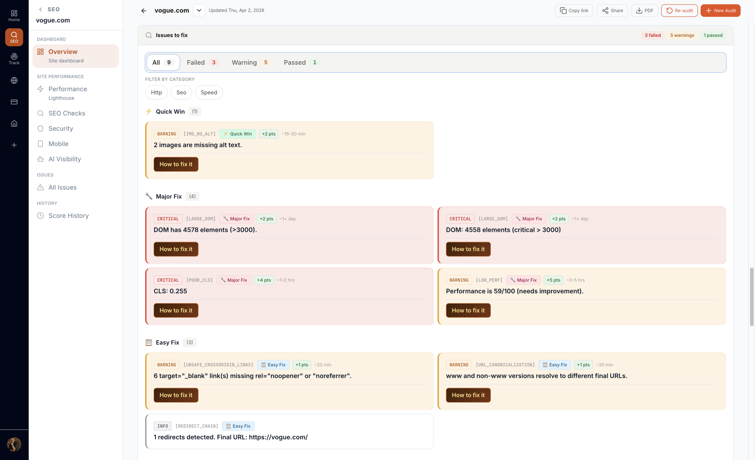Go back using the SEO chevron
Screen dimensions: 755x460
tap(41, 9)
